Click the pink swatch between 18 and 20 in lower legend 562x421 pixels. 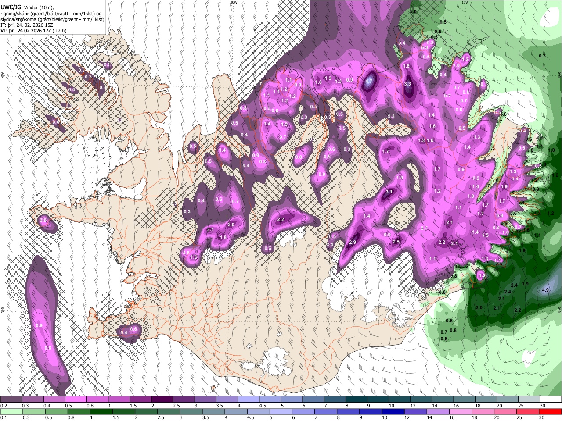pos(483,411)
